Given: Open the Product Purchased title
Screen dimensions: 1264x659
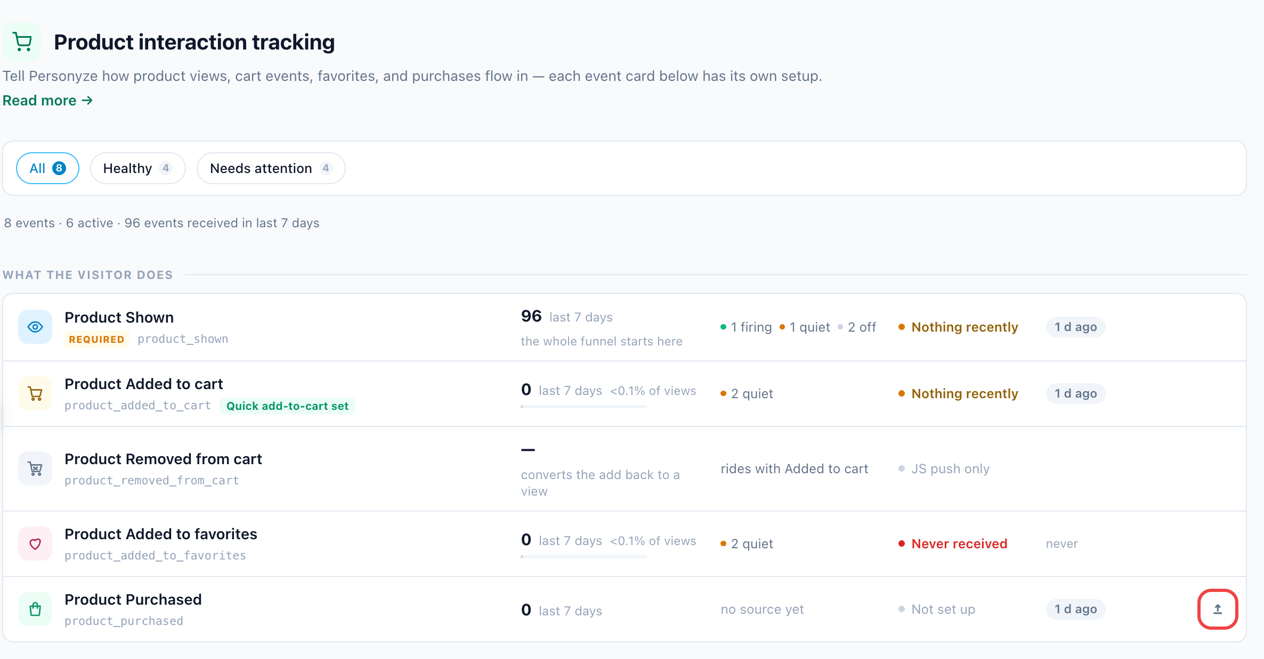Looking at the screenshot, I should 133,599.
